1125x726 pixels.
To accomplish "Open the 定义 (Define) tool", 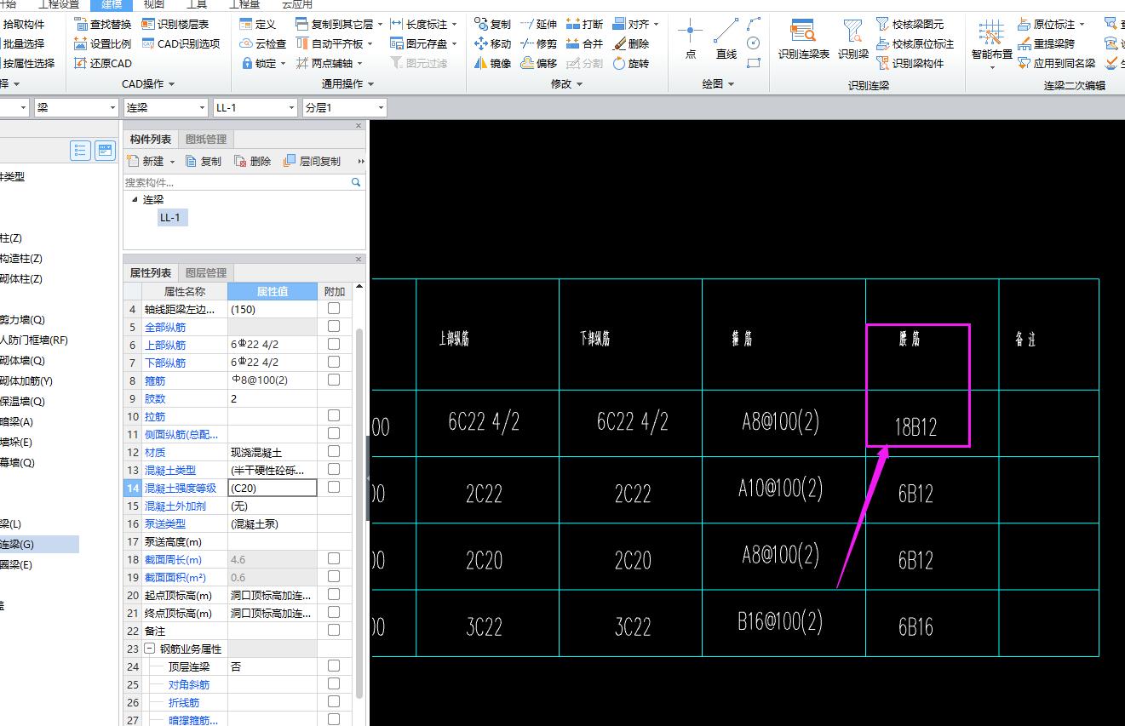I will pyautogui.click(x=257, y=24).
